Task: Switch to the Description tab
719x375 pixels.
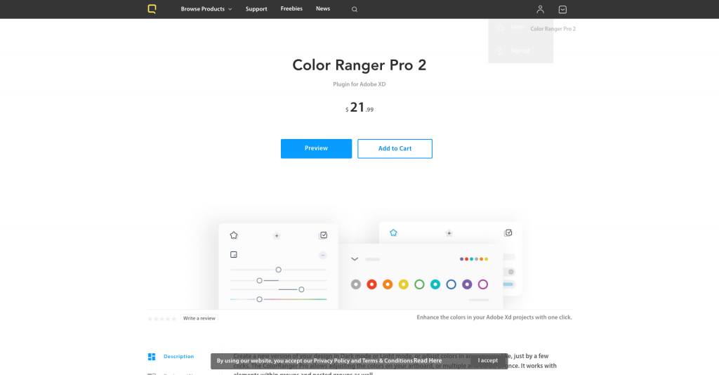Action: point(179,357)
